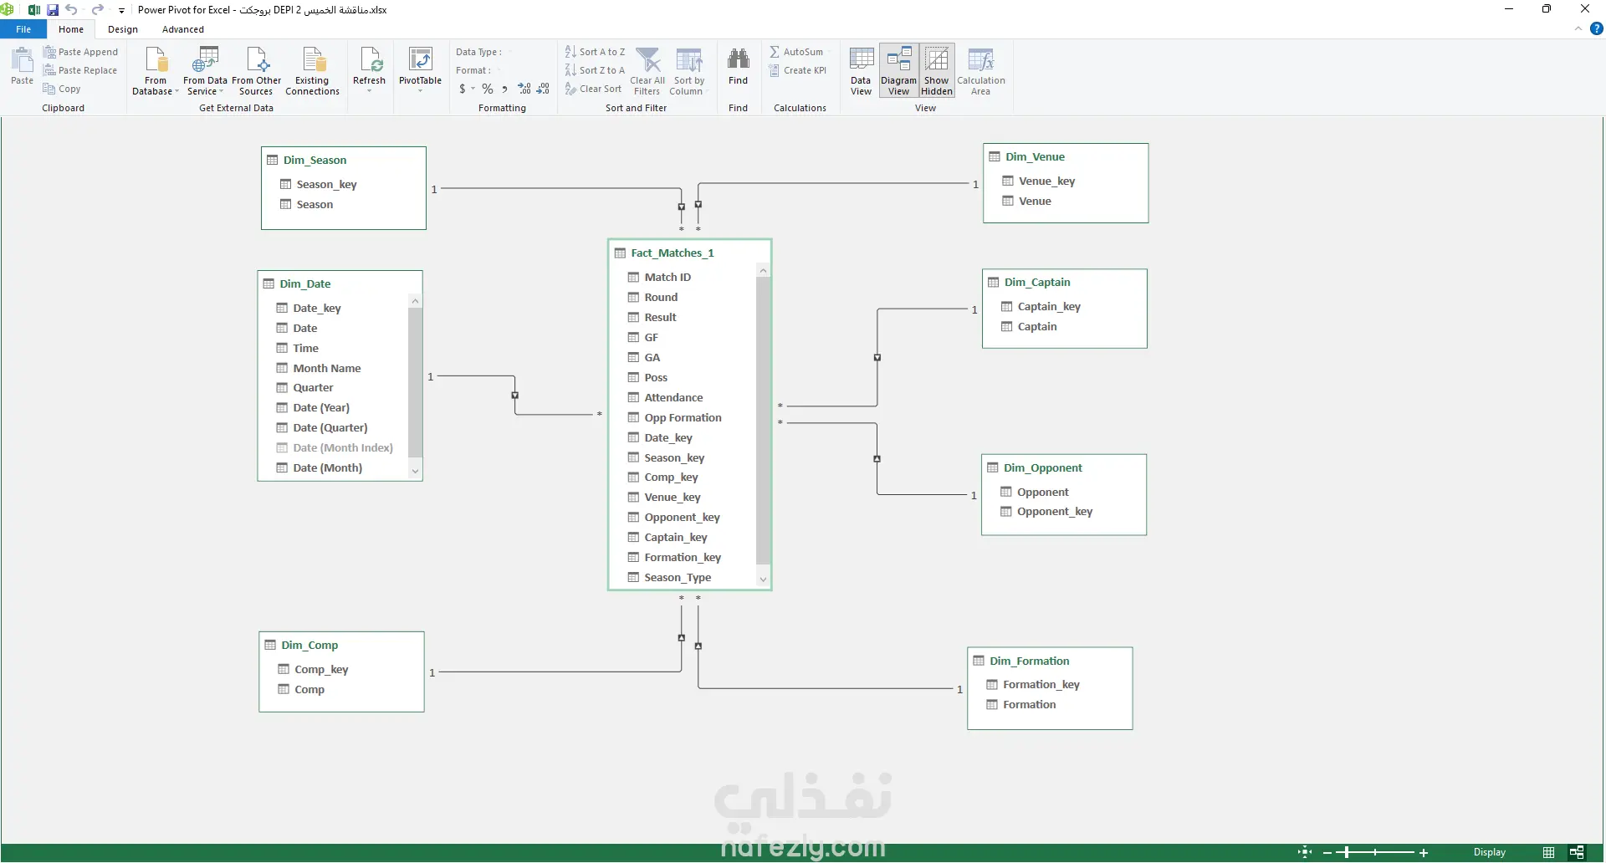Apply thousands separator format
This screenshot has height=863, width=1606.
504,89
